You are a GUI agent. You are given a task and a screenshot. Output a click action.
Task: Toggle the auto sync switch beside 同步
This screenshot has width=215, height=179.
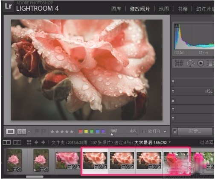pos(175,131)
